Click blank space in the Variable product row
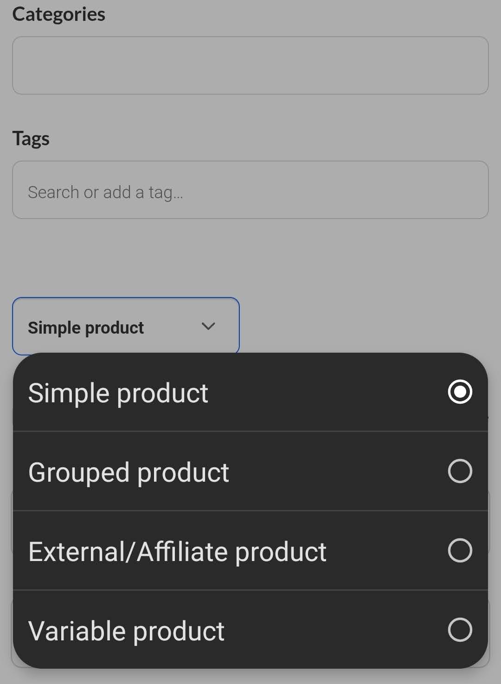Screen dimensions: 501x684 coord(334,630)
